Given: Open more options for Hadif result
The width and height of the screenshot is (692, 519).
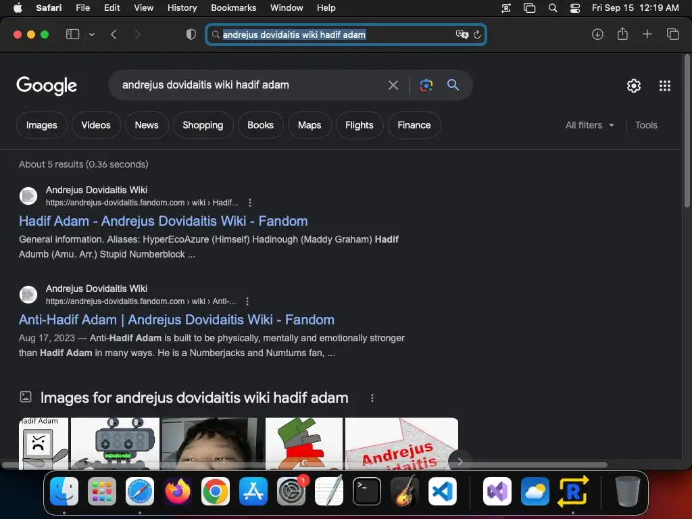Looking at the screenshot, I should coord(250,203).
